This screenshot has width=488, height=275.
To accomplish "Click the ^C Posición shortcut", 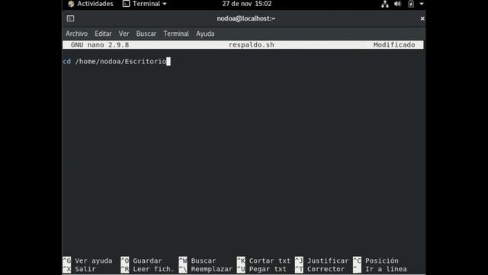I will [x=376, y=260].
